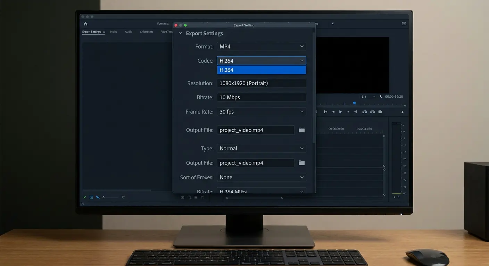This screenshot has width=489, height=266.
Task: Click third small square icon below dialog
Action: point(196,197)
